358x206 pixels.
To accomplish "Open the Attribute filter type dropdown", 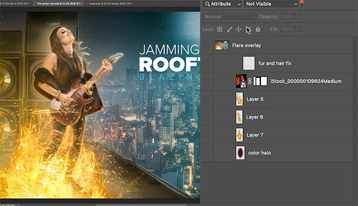I will (221, 4).
